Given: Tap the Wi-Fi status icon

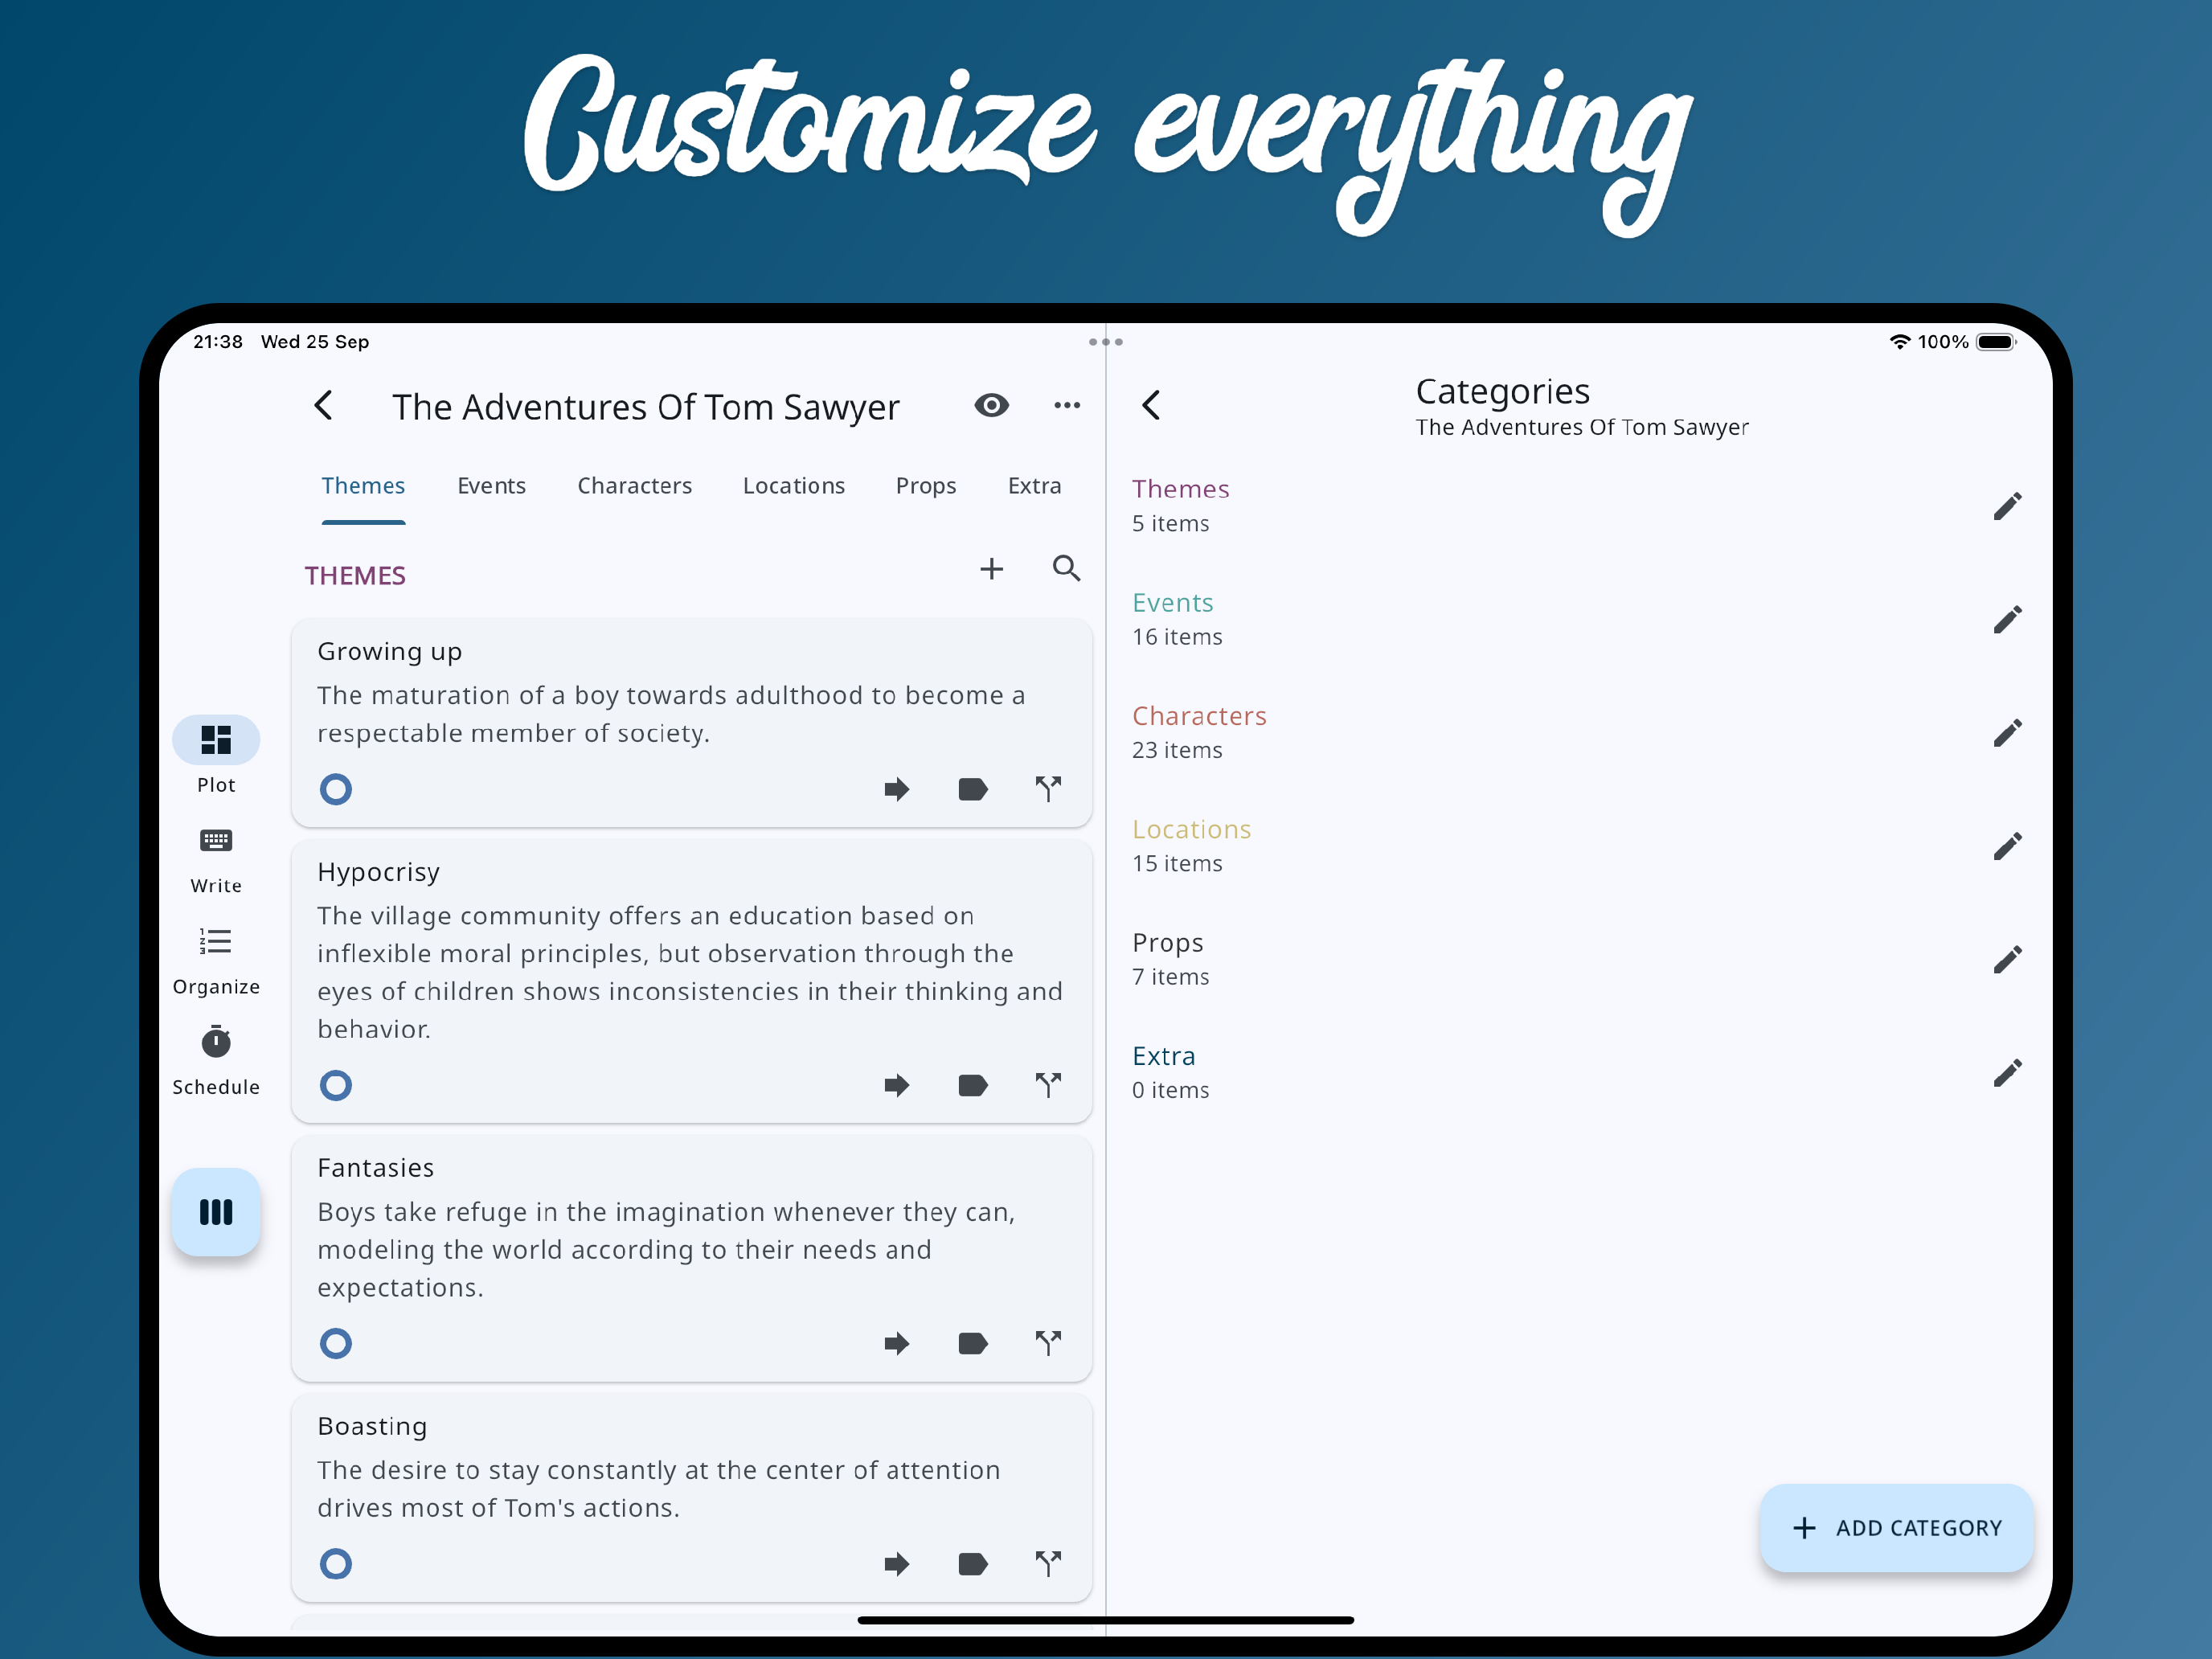Looking at the screenshot, I should [x=1899, y=342].
